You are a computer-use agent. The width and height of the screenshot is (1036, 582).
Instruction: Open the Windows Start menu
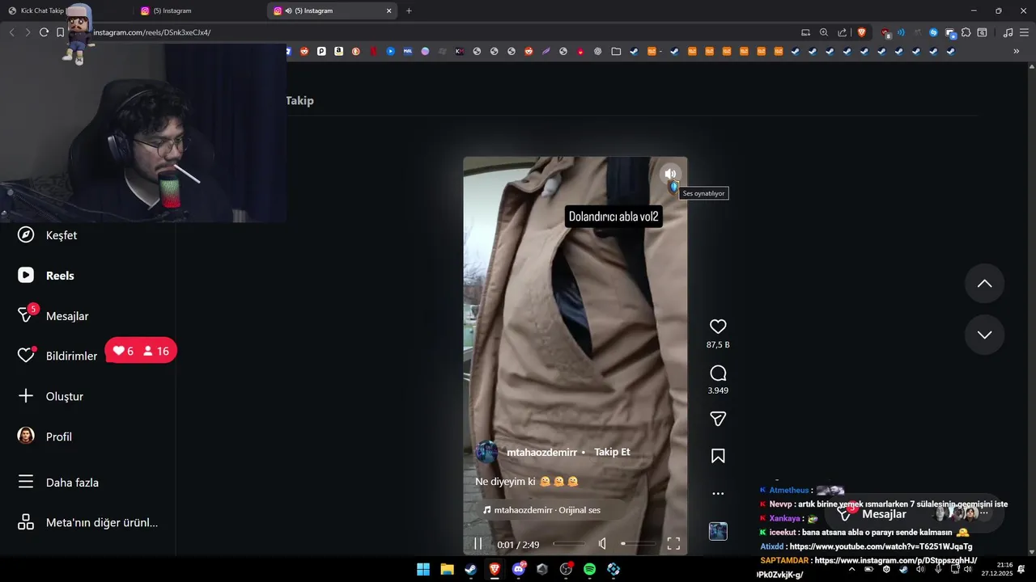[x=423, y=569]
